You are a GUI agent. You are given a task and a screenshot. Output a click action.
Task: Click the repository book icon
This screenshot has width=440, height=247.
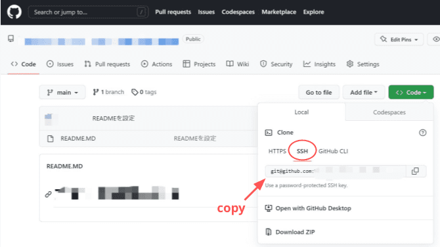(11, 39)
